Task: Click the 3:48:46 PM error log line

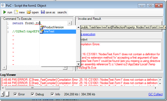Action: (x=79, y=80)
